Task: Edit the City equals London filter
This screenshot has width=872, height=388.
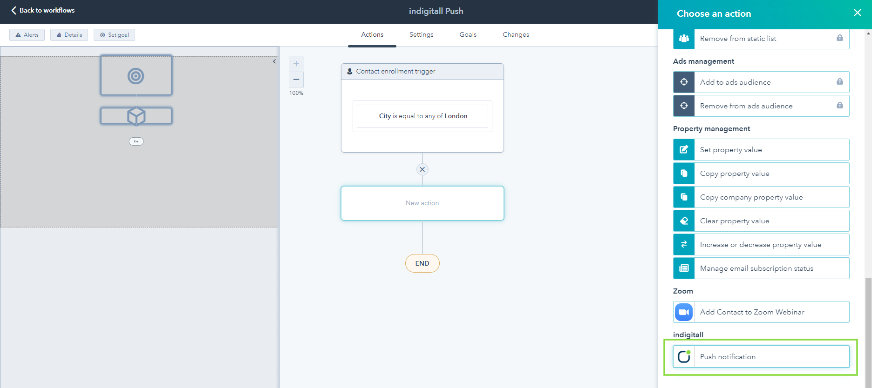Action: (x=422, y=116)
